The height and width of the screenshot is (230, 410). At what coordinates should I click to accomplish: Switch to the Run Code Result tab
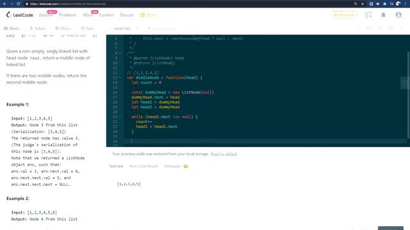coord(143,166)
